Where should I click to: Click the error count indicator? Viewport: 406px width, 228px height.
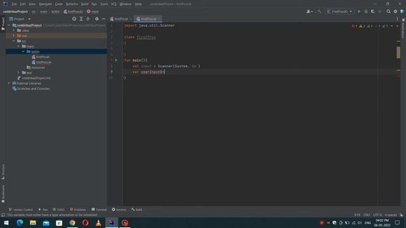(355, 26)
